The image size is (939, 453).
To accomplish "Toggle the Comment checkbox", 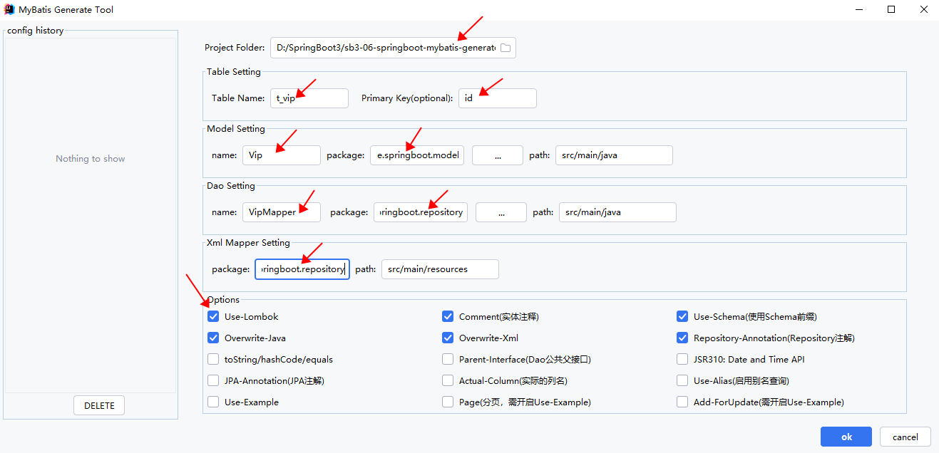I will click(x=448, y=316).
